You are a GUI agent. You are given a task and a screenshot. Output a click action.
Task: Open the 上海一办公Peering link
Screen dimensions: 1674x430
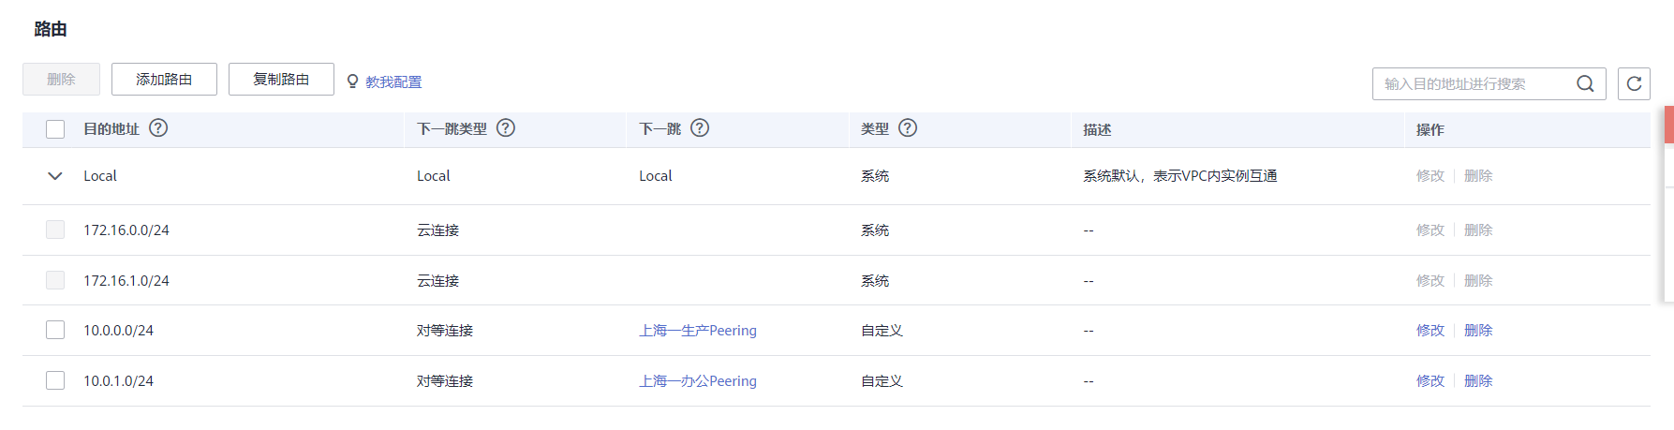tap(698, 381)
